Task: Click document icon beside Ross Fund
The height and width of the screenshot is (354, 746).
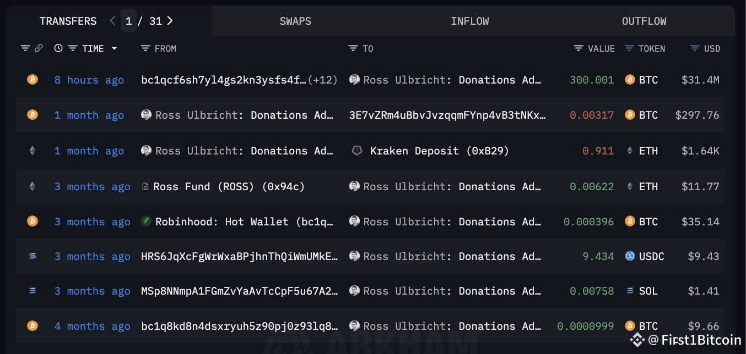Action: point(145,186)
